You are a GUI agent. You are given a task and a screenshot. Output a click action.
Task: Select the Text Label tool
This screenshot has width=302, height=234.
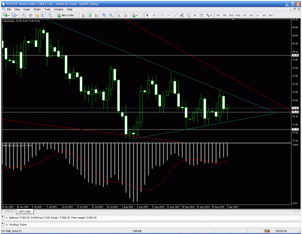[x=201, y=15]
